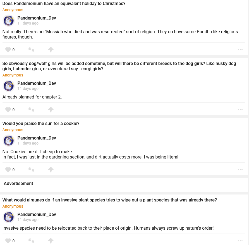The height and width of the screenshot is (245, 249).
Task: Share the praise the sun cookie answer
Action: point(51,170)
